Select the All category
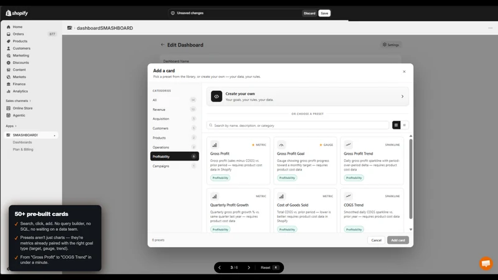 [174, 100]
